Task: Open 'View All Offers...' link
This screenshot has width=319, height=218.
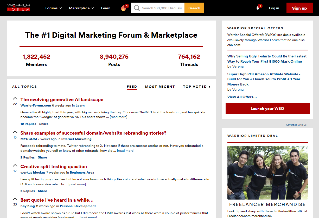Action: [x=242, y=97]
